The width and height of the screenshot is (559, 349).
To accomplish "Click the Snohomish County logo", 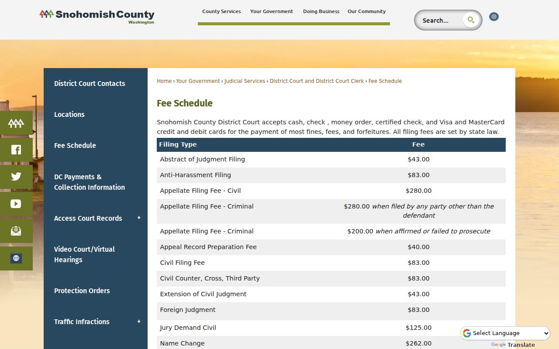I will pyautogui.click(x=97, y=17).
